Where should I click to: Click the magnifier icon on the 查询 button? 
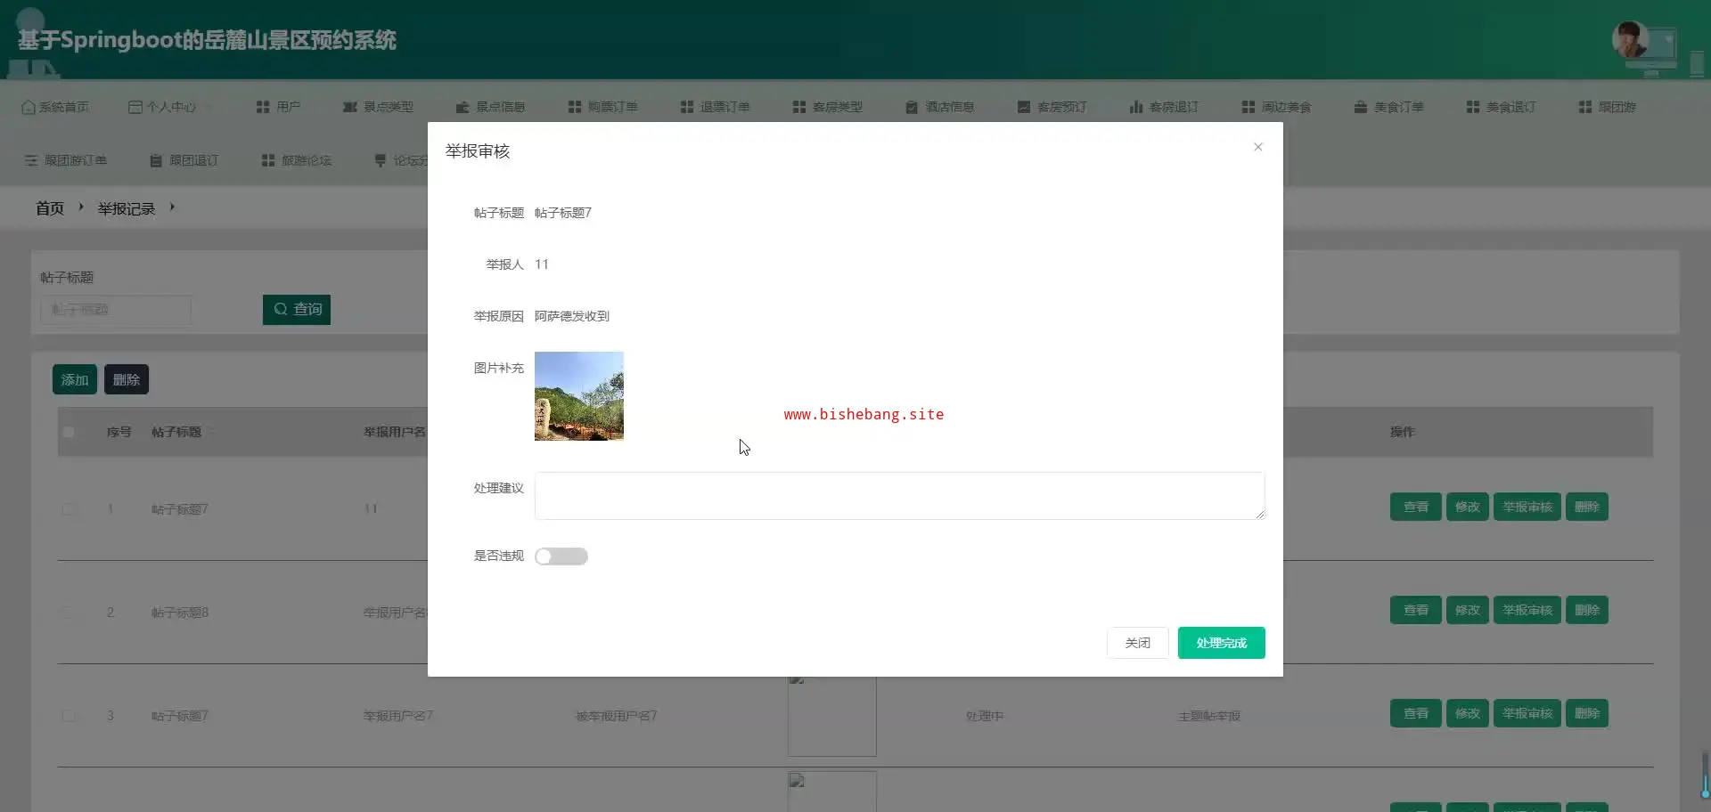[281, 309]
